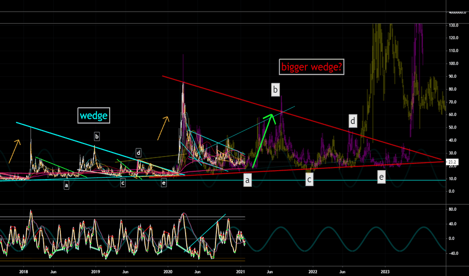Click small 'd' label above late-2019 price

(x=138, y=153)
